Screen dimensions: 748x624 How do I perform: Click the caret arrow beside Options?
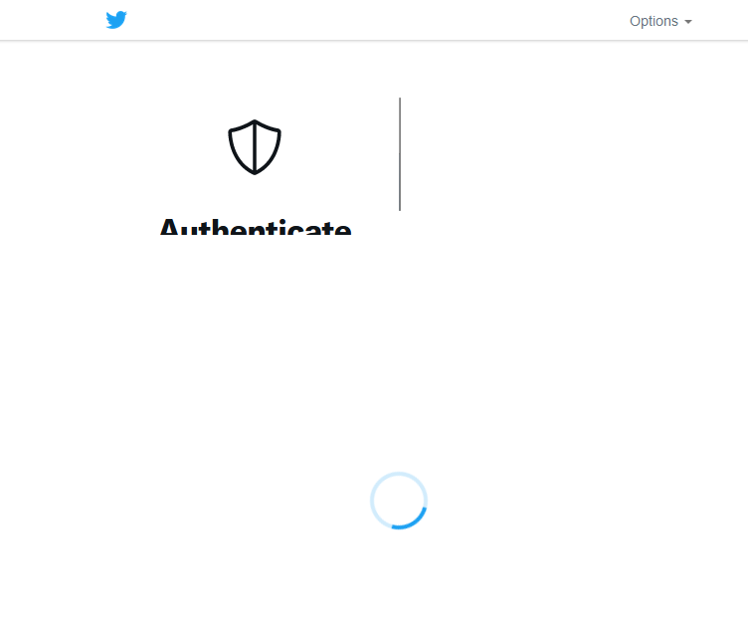coord(688,22)
